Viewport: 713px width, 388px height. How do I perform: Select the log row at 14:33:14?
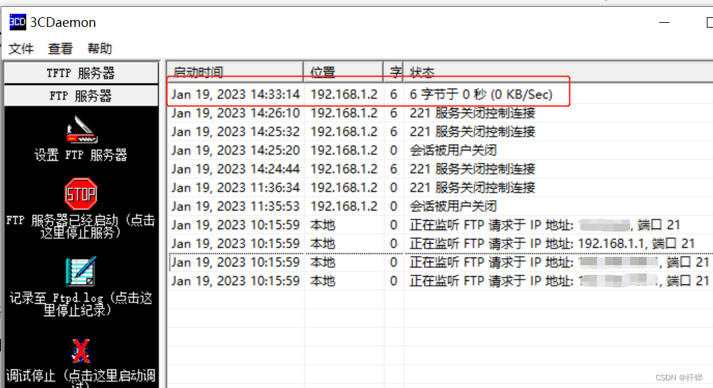coord(440,95)
